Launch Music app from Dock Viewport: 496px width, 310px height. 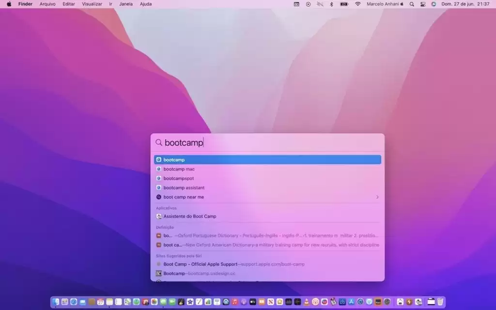coord(235,302)
